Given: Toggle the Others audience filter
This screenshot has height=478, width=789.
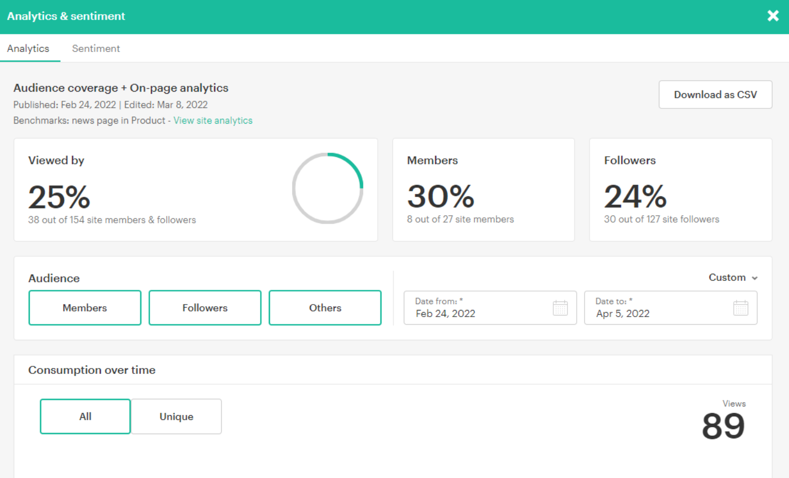Looking at the screenshot, I should (x=325, y=308).
